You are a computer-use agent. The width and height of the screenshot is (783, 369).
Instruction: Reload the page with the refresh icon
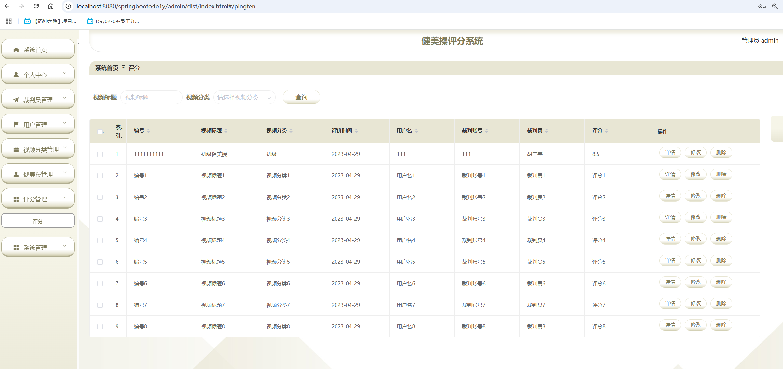click(36, 6)
